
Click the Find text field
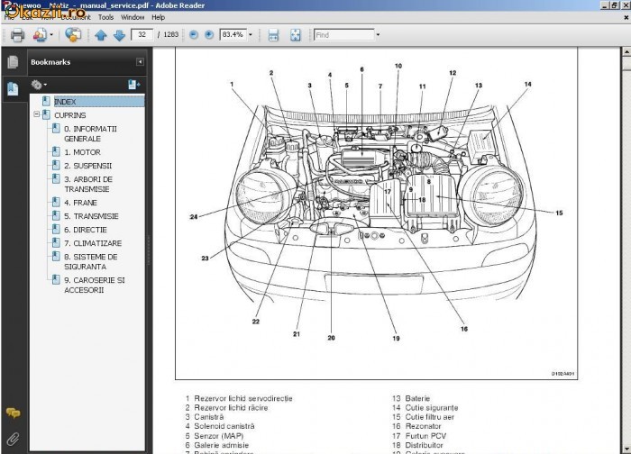click(x=344, y=35)
